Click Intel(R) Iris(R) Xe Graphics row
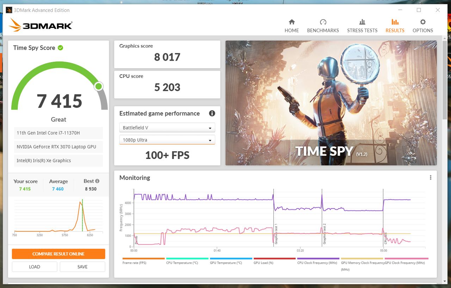Viewport: 451px width, 288px height. [58, 160]
